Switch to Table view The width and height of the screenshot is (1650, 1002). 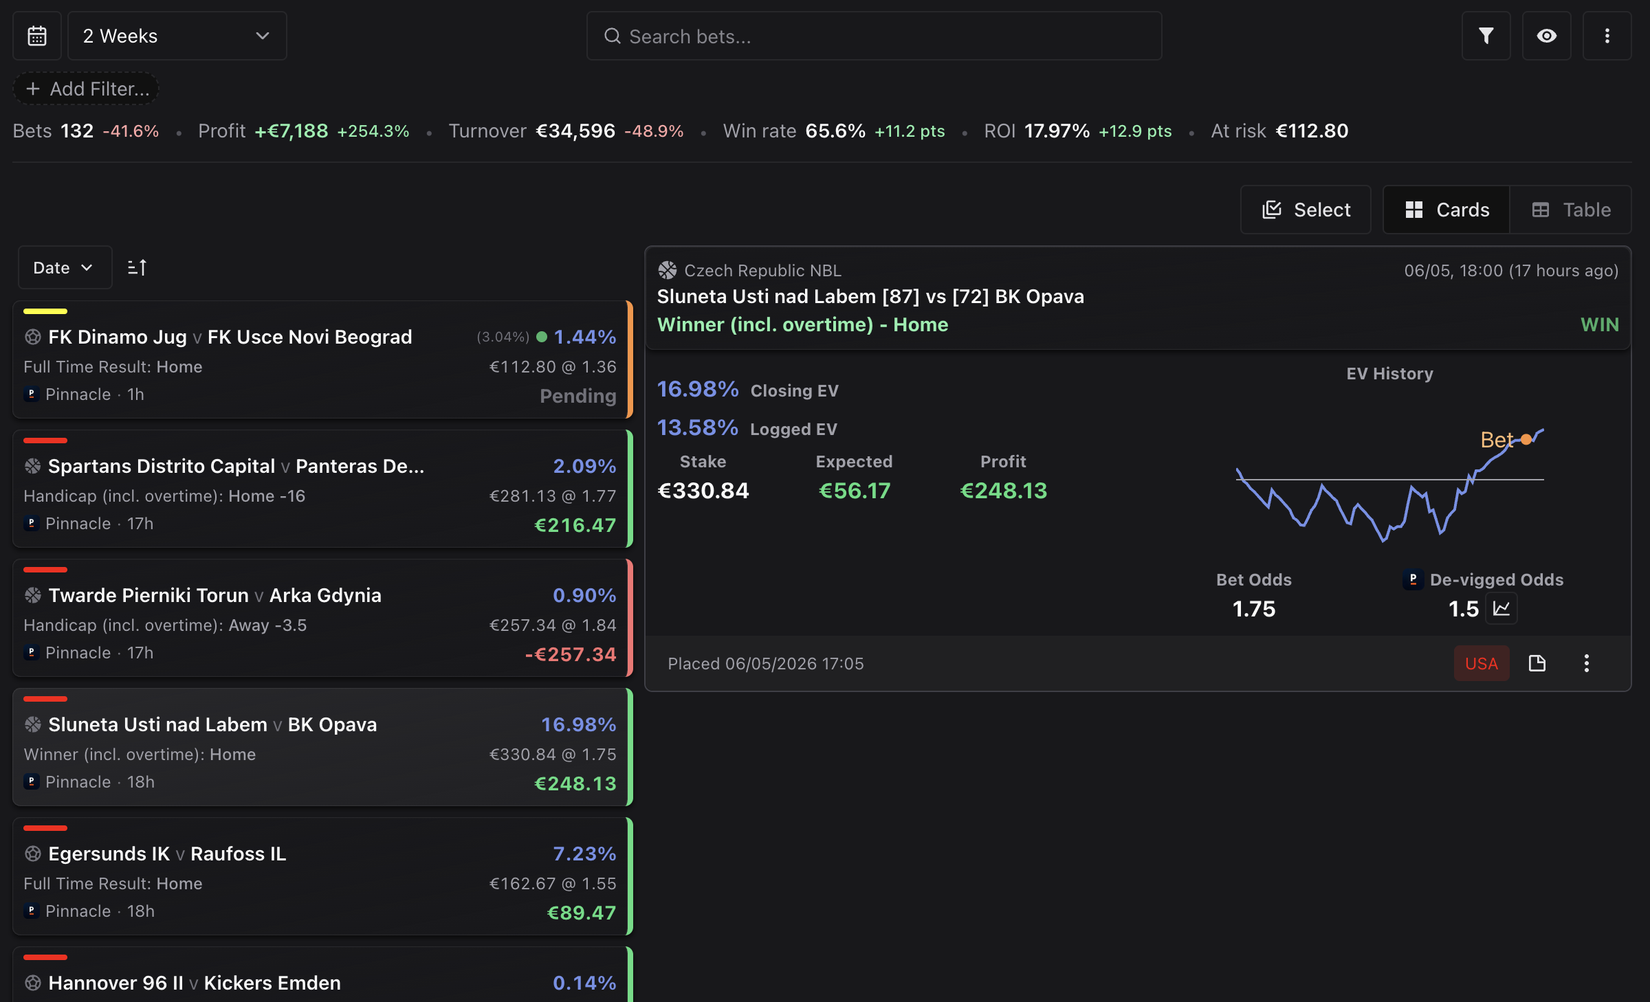[1571, 210]
